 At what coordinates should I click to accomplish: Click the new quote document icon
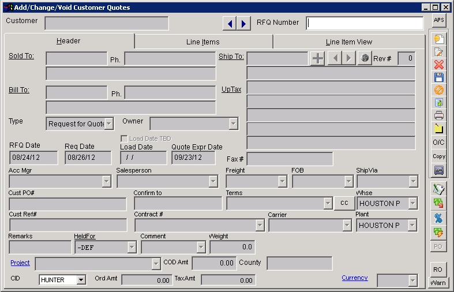(439, 39)
